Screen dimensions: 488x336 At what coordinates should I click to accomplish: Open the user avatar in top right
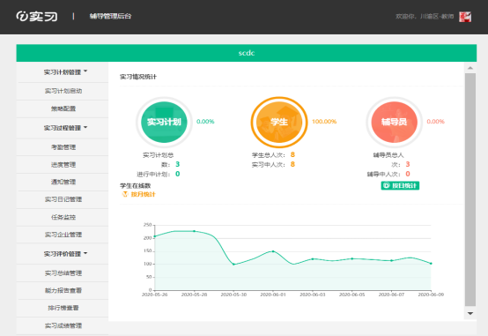(465, 17)
